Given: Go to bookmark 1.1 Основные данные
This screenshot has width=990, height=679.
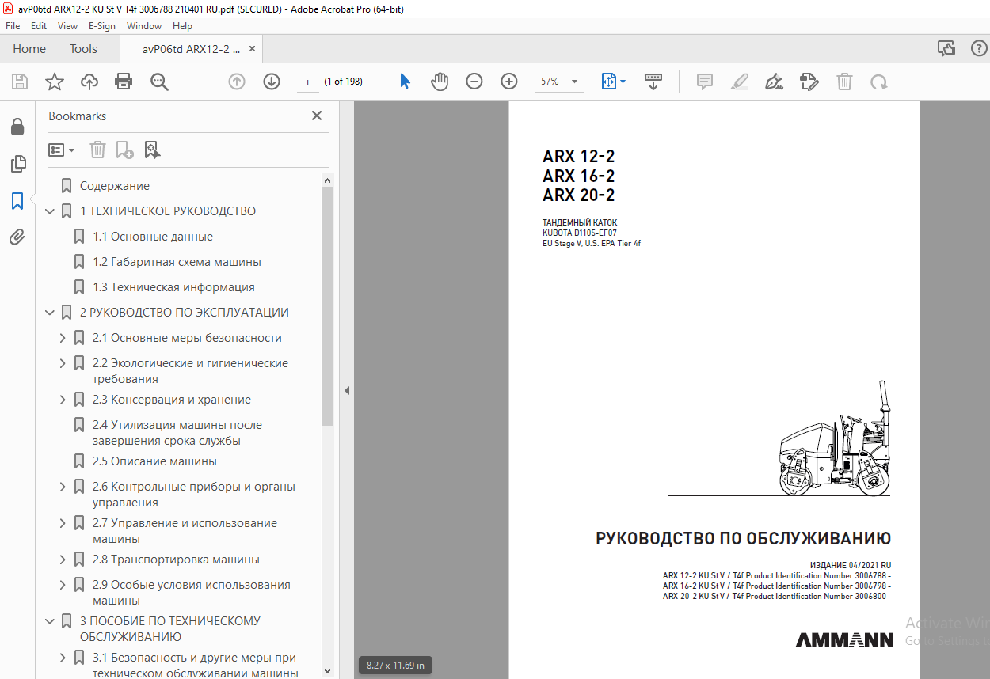Looking at the screenshot, I should (153, 237).
